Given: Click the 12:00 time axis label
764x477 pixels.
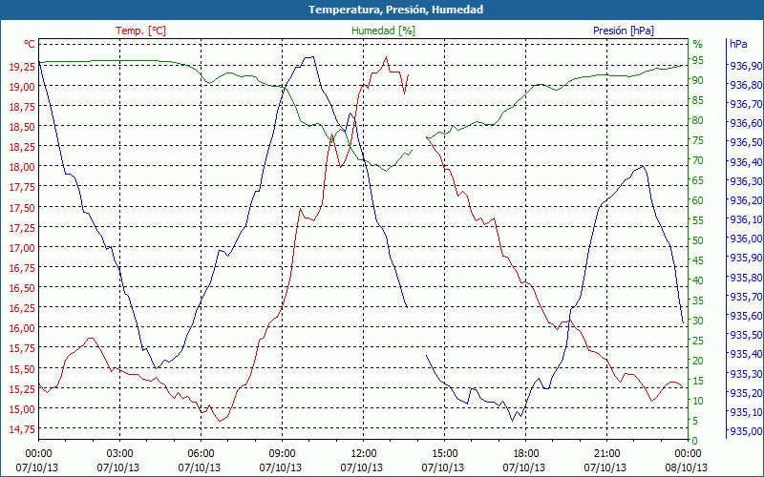Looking at the screenshot, I should [363, 454].
